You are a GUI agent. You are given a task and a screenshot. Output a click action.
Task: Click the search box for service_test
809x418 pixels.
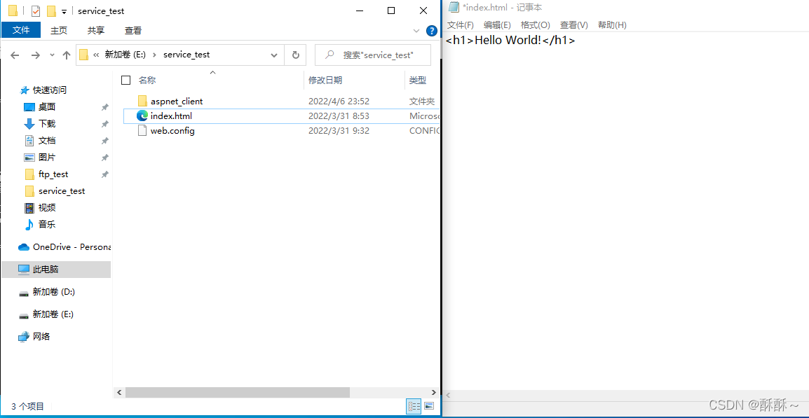click(x=373, y=55)
